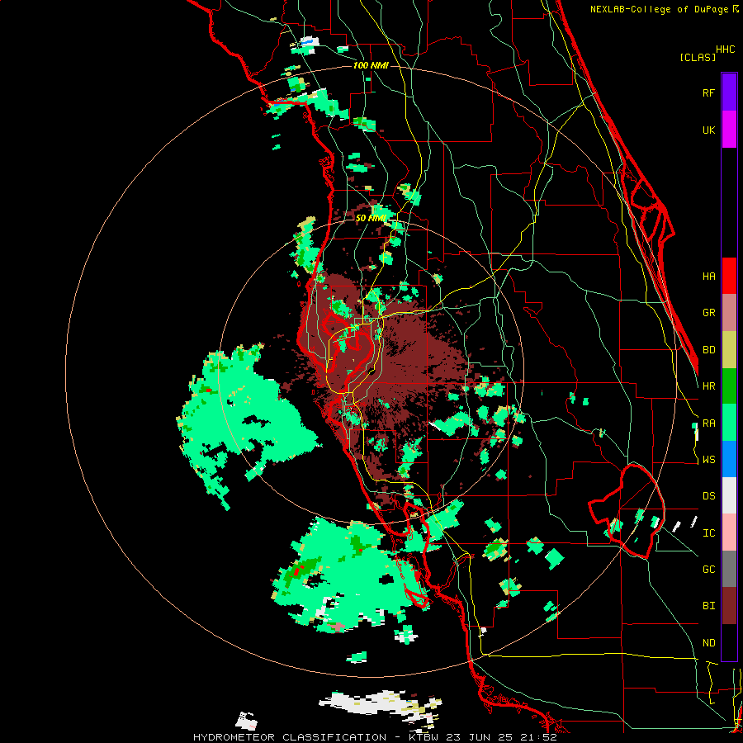Click the HR legend label
The height and width of the screenshot is (743, 743).
(708, 386)
